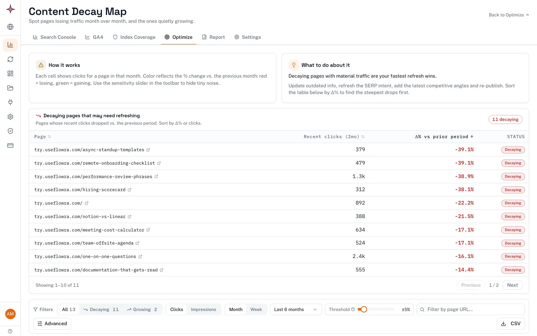Show All 13 pages filter
The width and height of the screenshot is (537, 336).
click(x=69, y=309)
